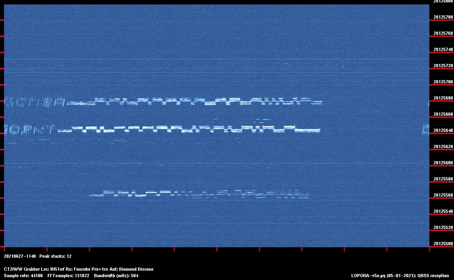Screen dimensions: 454x280
Task: Click the 28125600 frequency label
Action: [443, 163]
